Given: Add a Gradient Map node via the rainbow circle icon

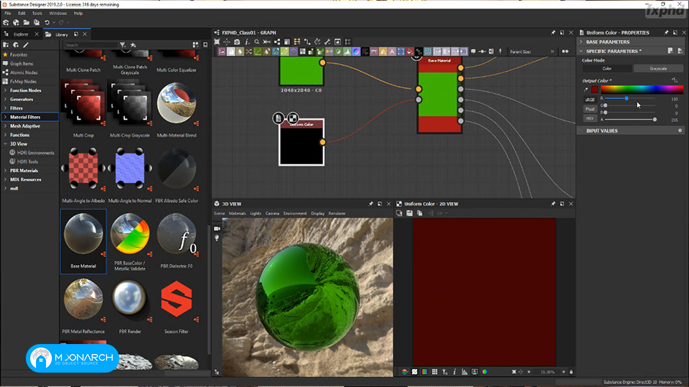Looking at the screenshot, I should click(x=357, y=52).
